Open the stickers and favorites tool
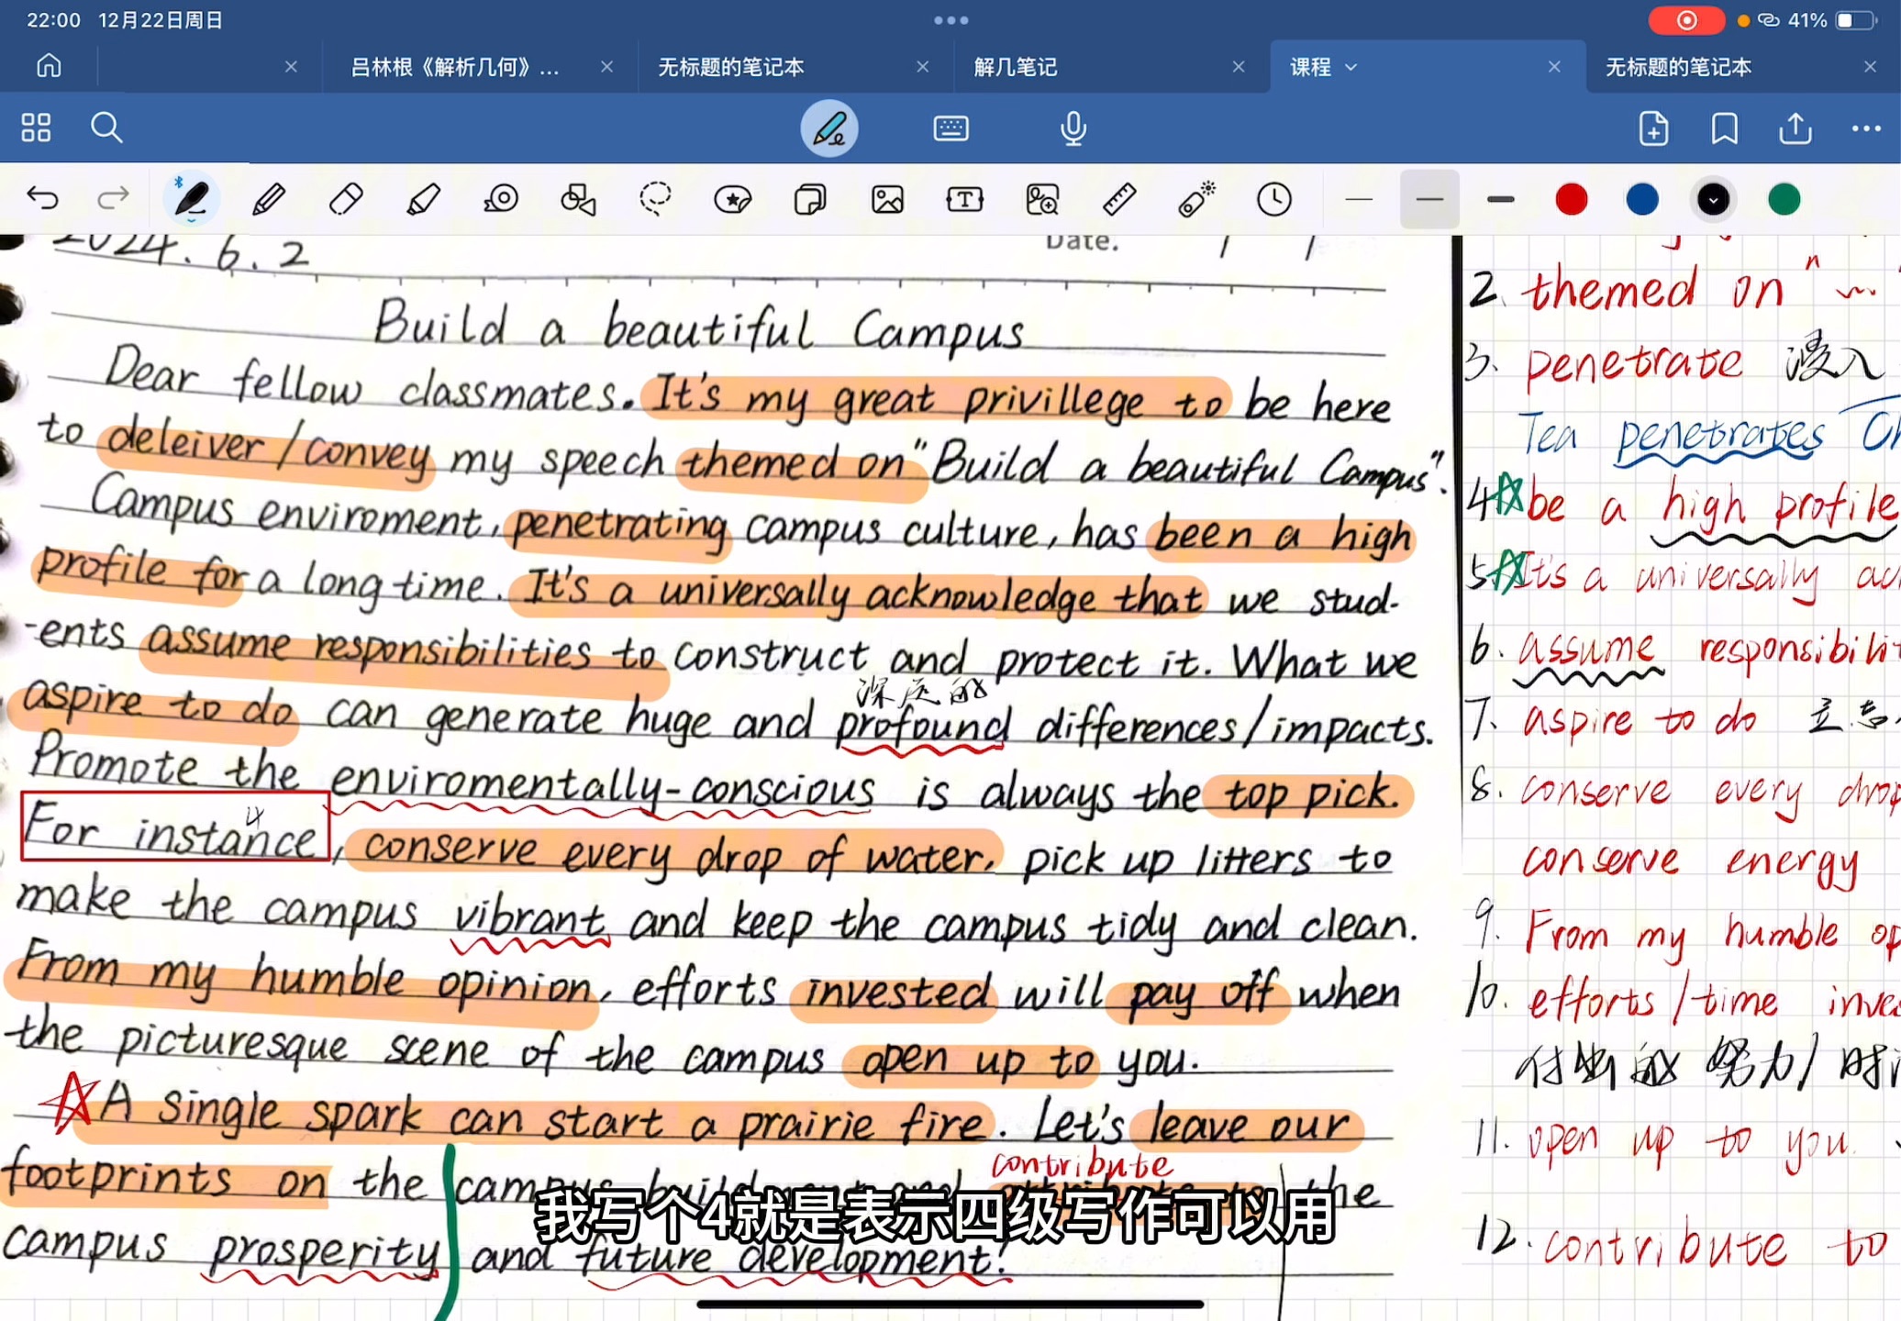 pyautogui.click(x=732, y=199)
